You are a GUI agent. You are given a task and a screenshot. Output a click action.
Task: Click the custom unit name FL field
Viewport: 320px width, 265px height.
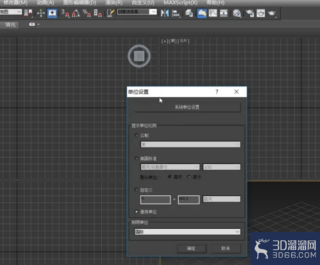click(x=156, y=199)
